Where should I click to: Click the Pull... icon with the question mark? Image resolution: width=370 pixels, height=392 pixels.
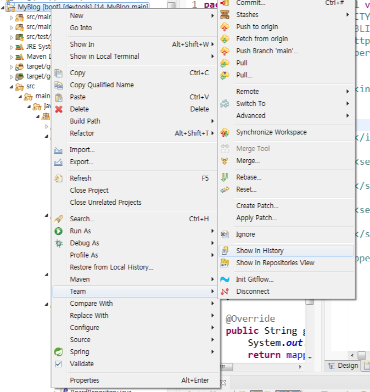225,75
